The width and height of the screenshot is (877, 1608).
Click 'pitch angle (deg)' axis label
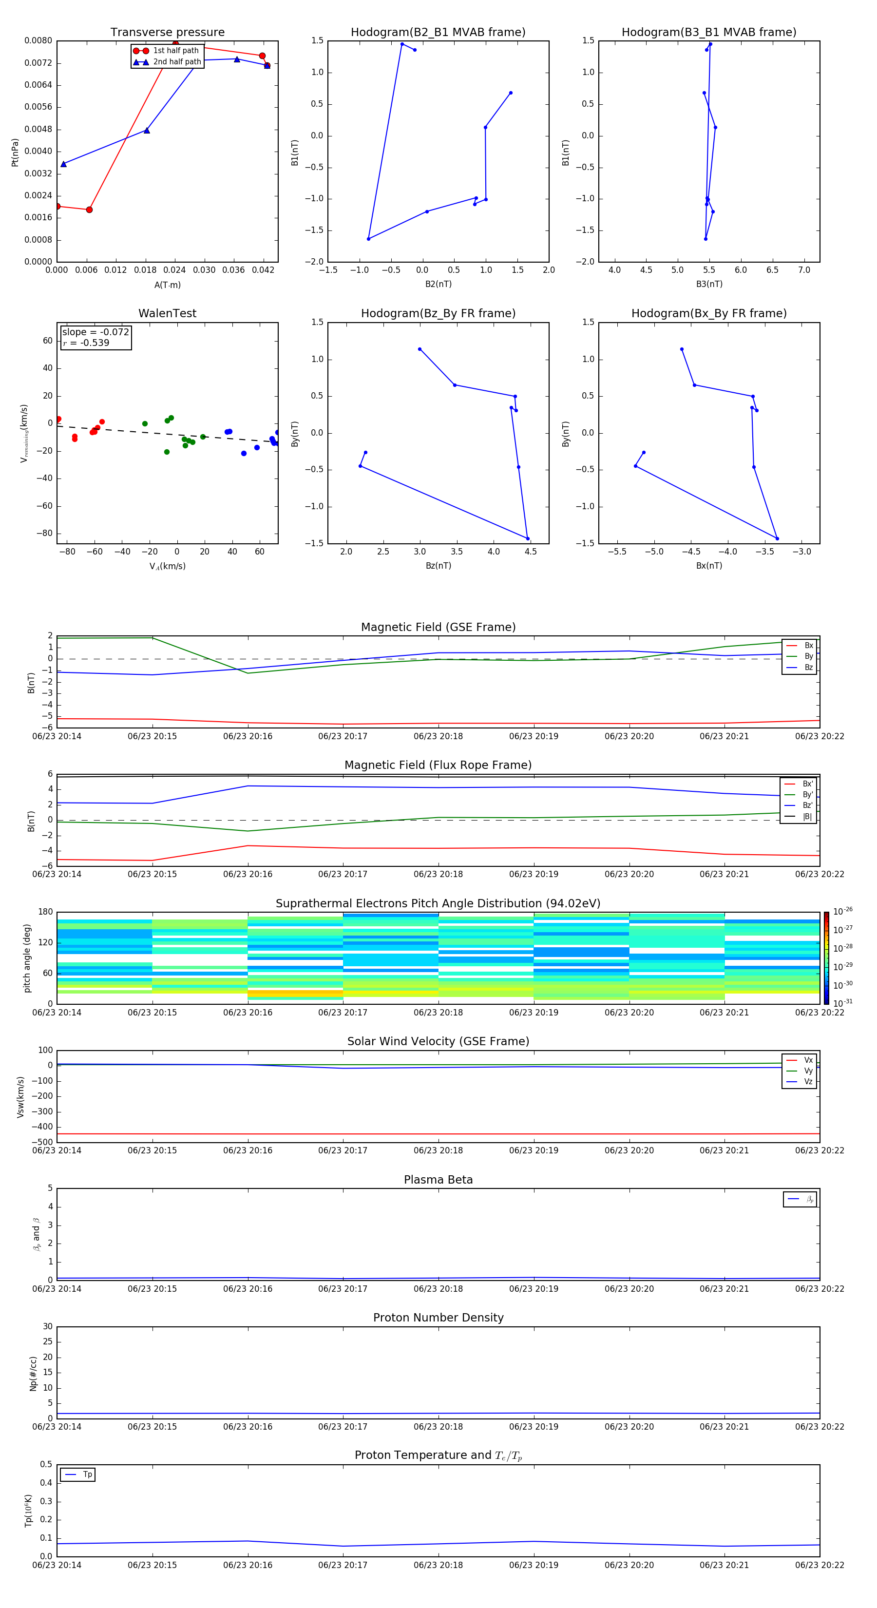[27, 958]
